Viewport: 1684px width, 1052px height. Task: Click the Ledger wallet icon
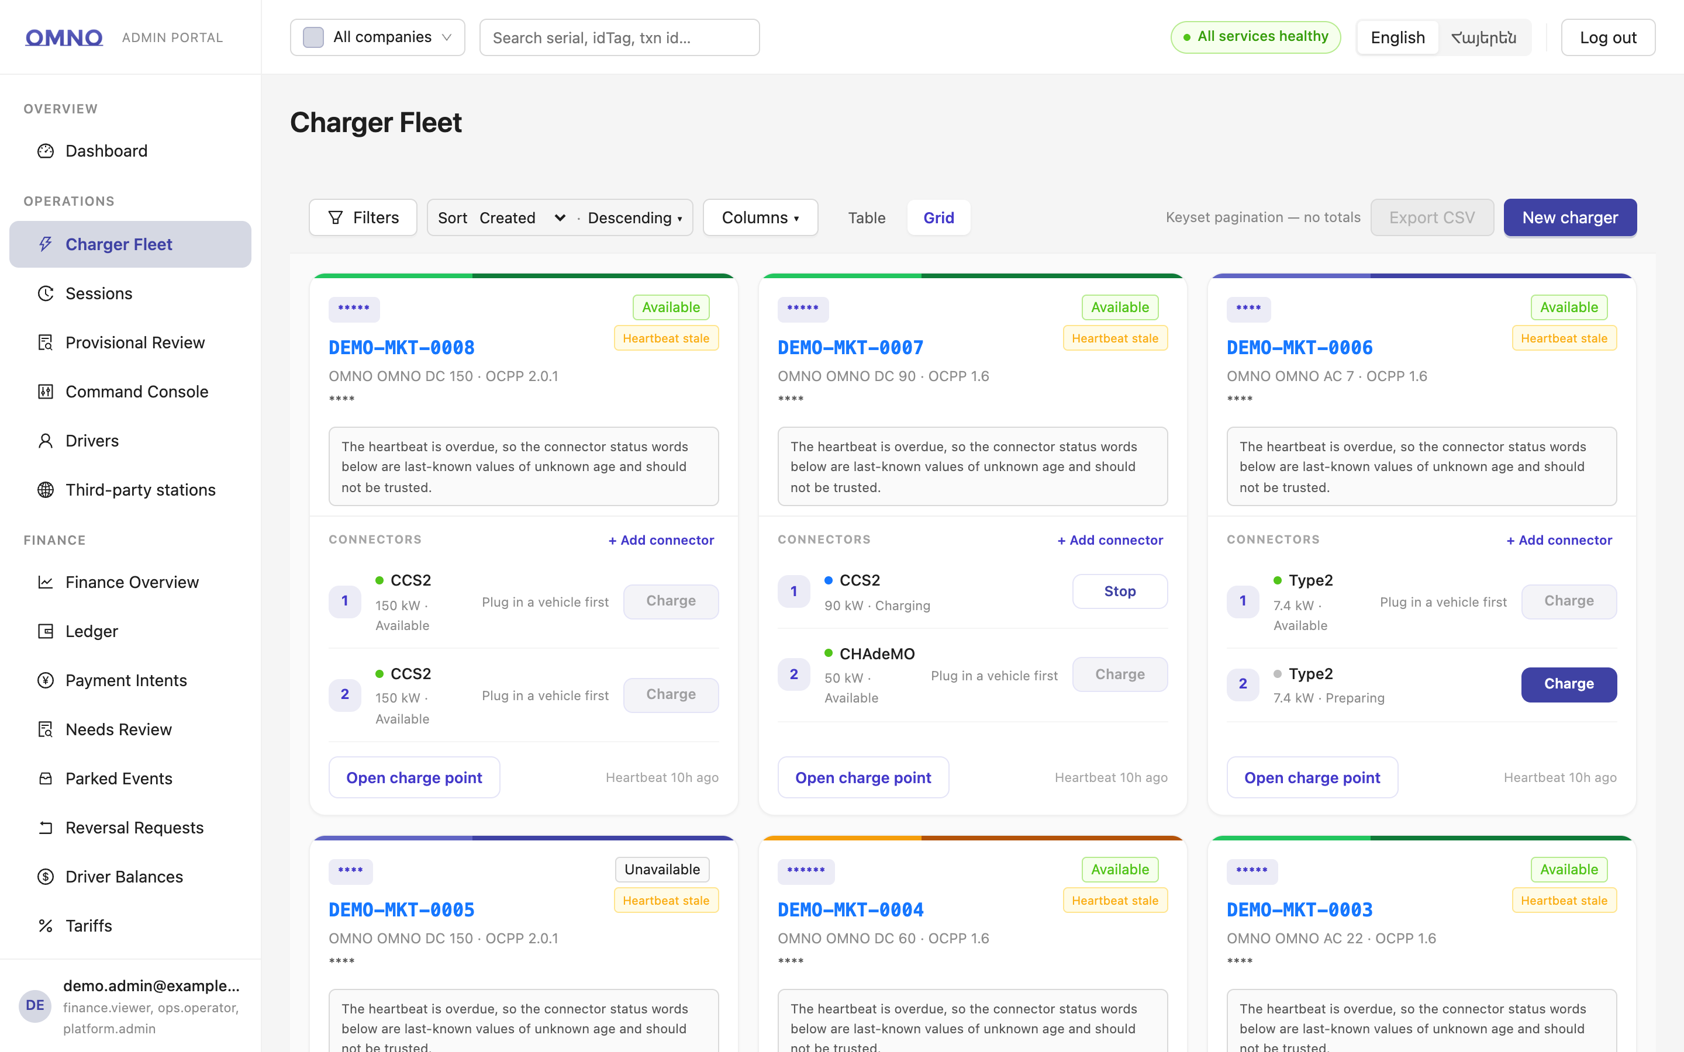click(45, 631)
